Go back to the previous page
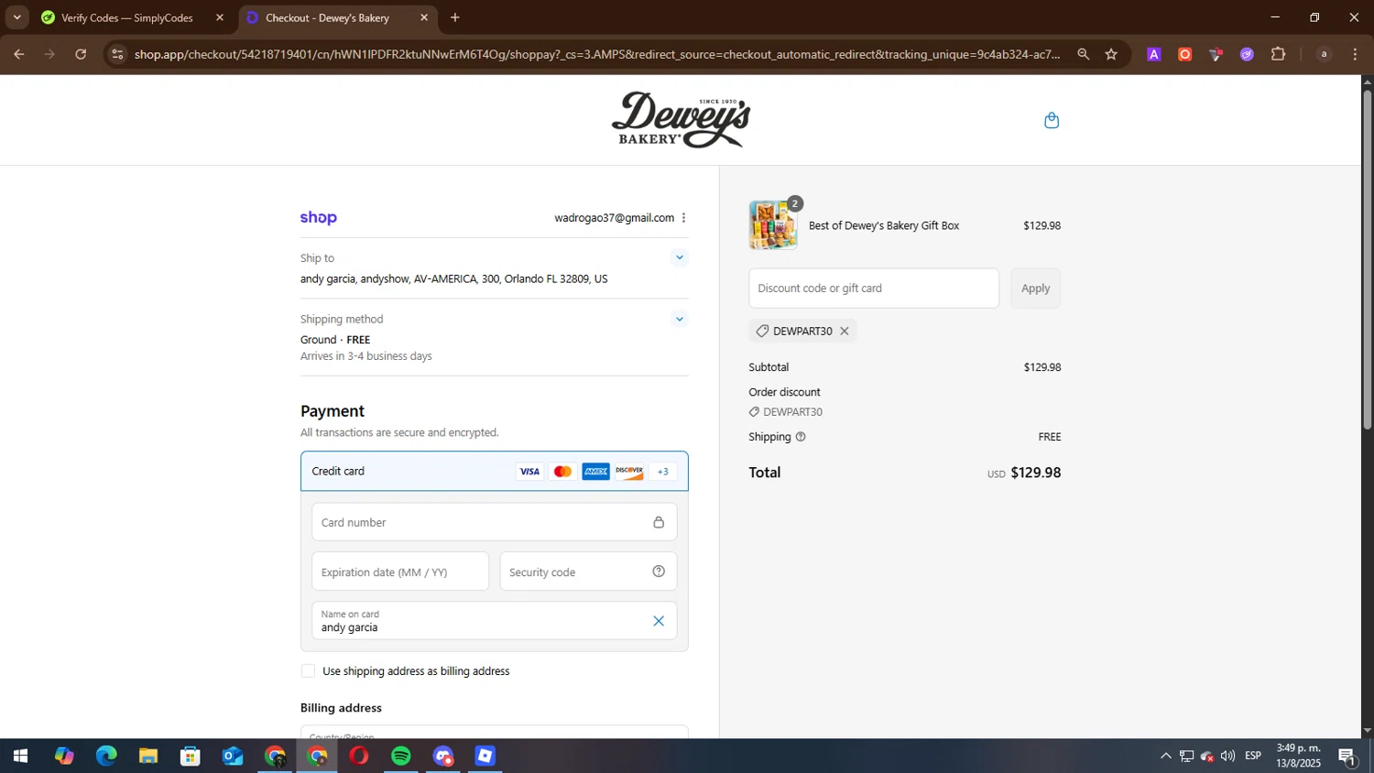The width and height of the screenshot is (1374, 773). point(18,54)
